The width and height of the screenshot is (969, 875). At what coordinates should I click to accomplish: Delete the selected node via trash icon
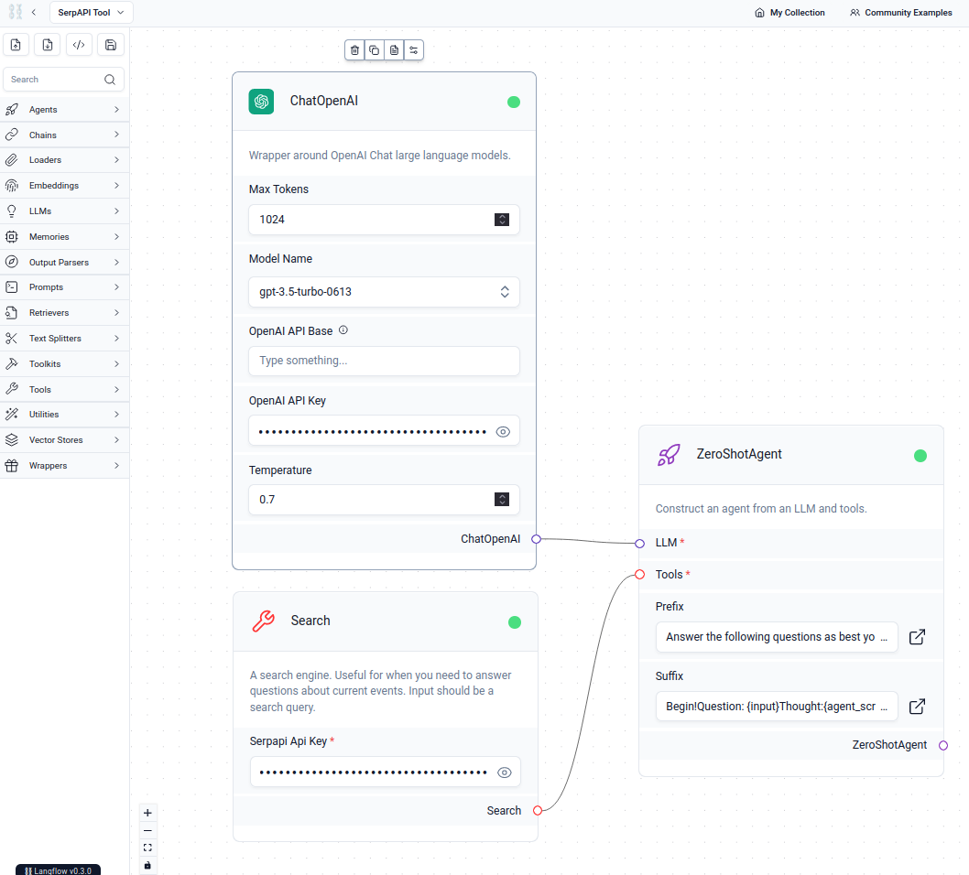[354, 50]
